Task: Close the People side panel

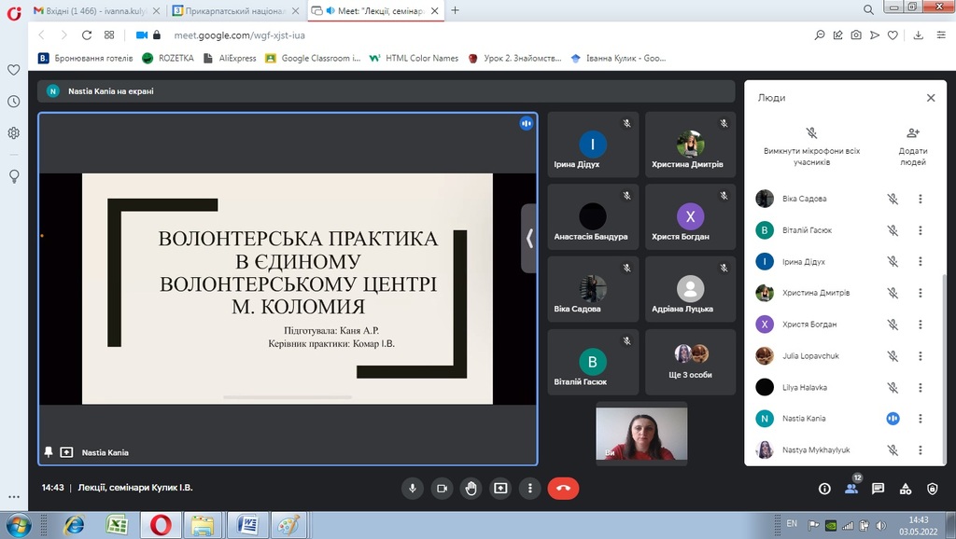Action: pyautogui.click(x=930, y=98)
